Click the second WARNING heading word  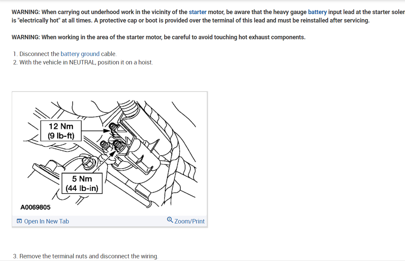26,37
